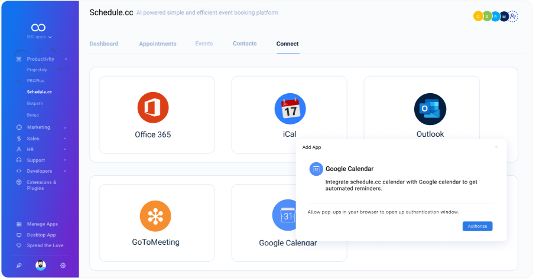Expand the Sales section chevron

[x=65, y=139]
